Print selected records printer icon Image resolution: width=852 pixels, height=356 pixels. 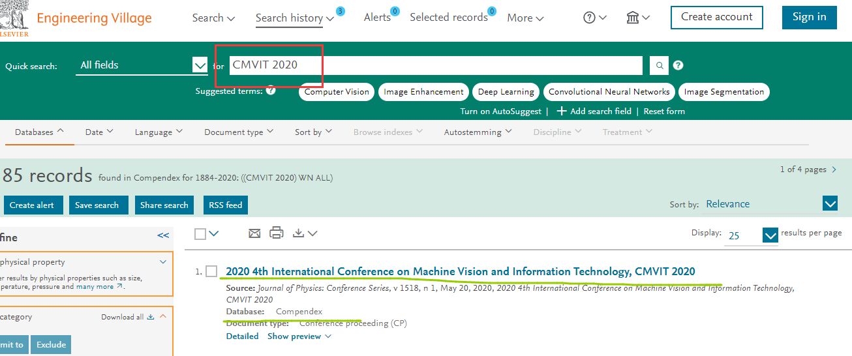coord(277,233)
